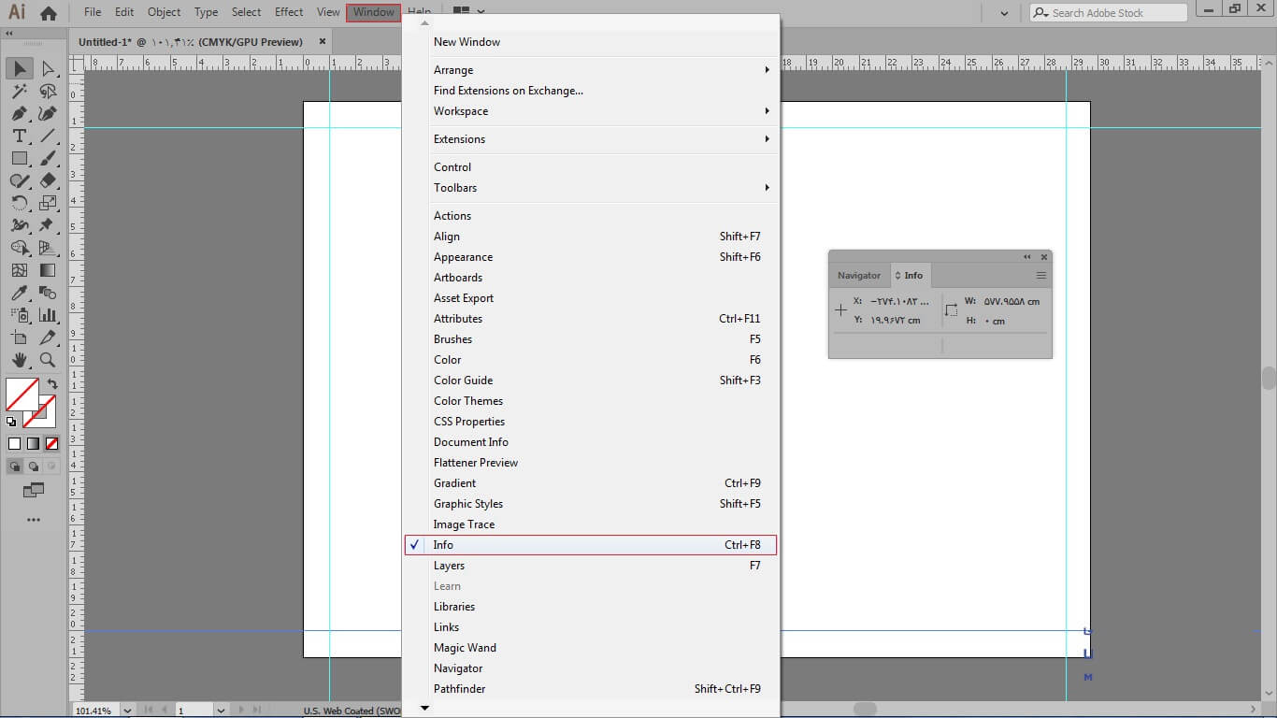
Task: Switch to the Navigator tab
Action: [858, 276]
